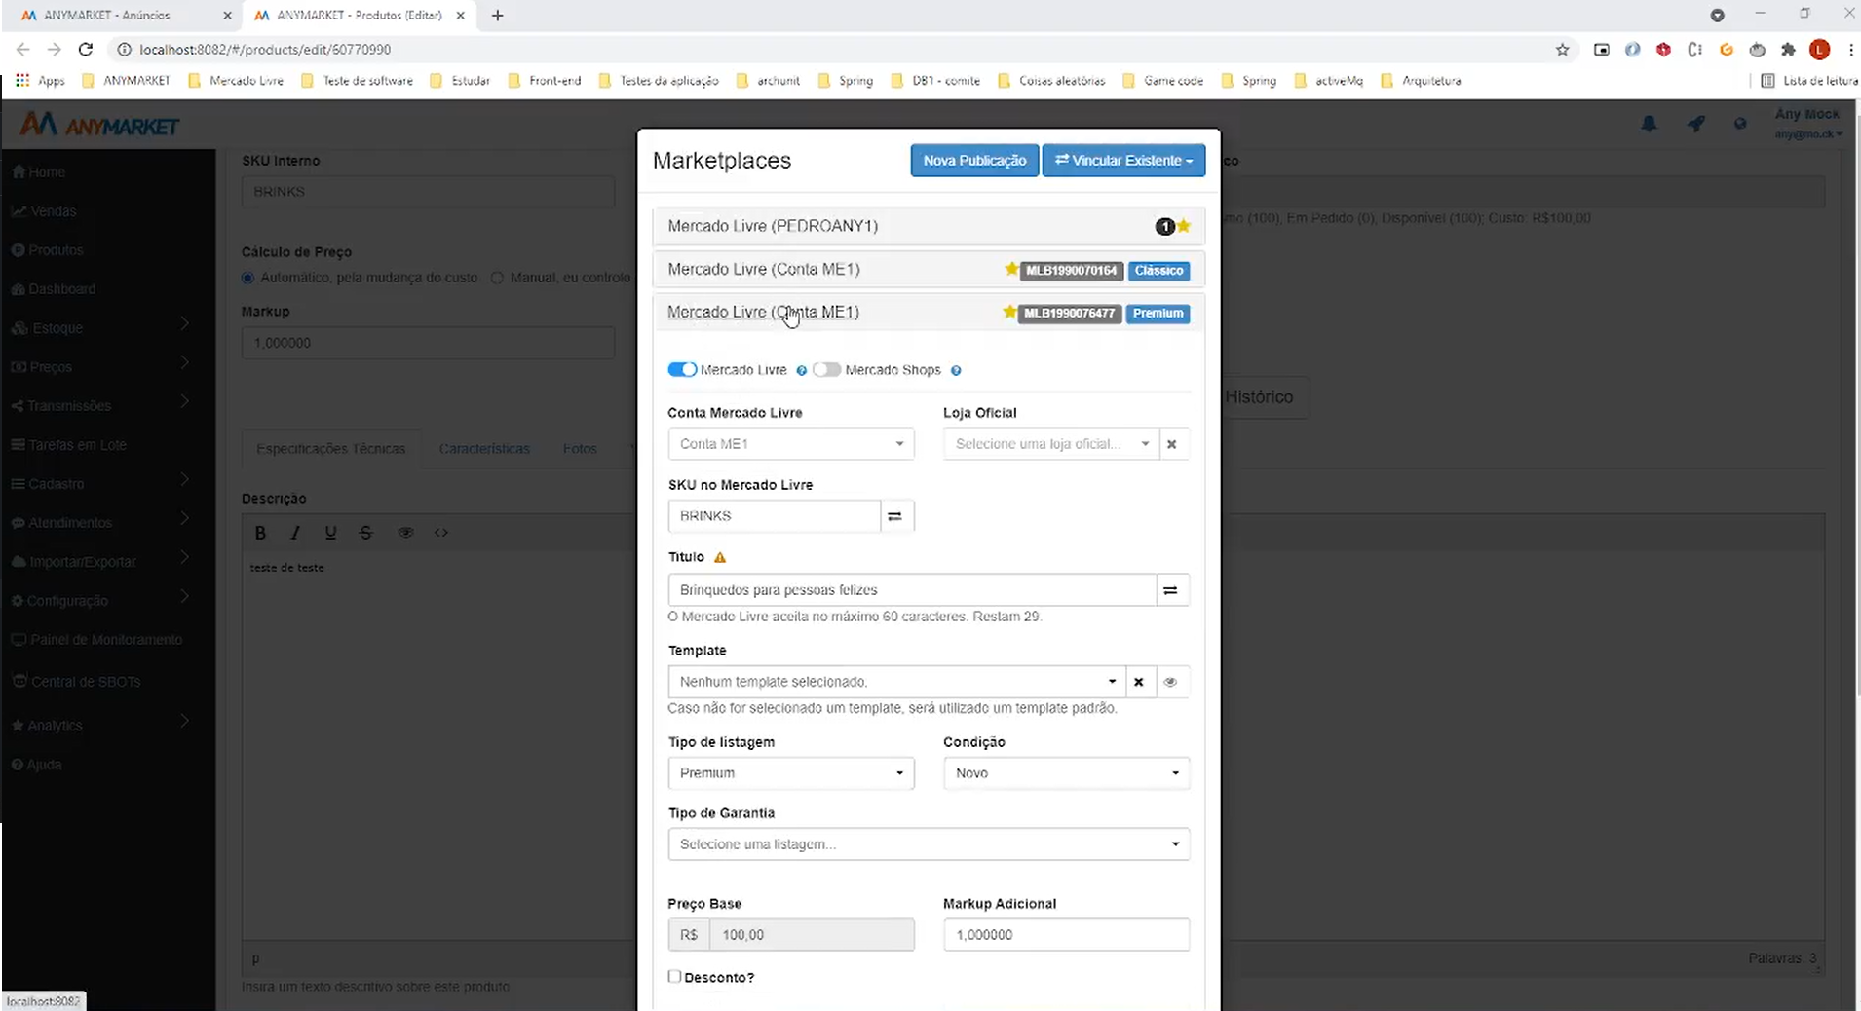Image resolution: width=1861 pixels, height=1011 pixels.
Task: Click the Titulo input field
Action: point(912,590)
